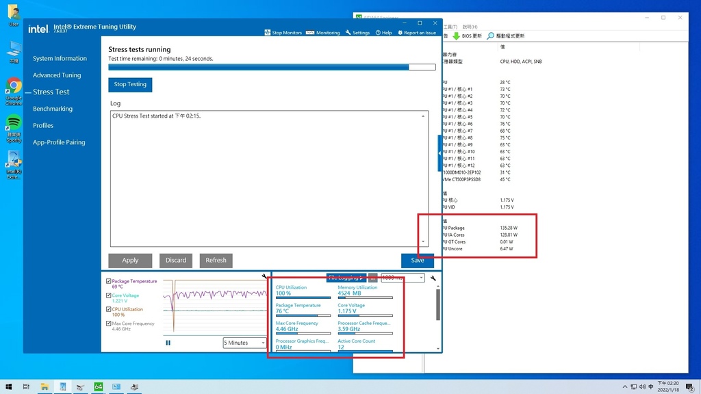
Task: Click the Core Voltage 1.175 V bar
Action: [x=366, y=315]
